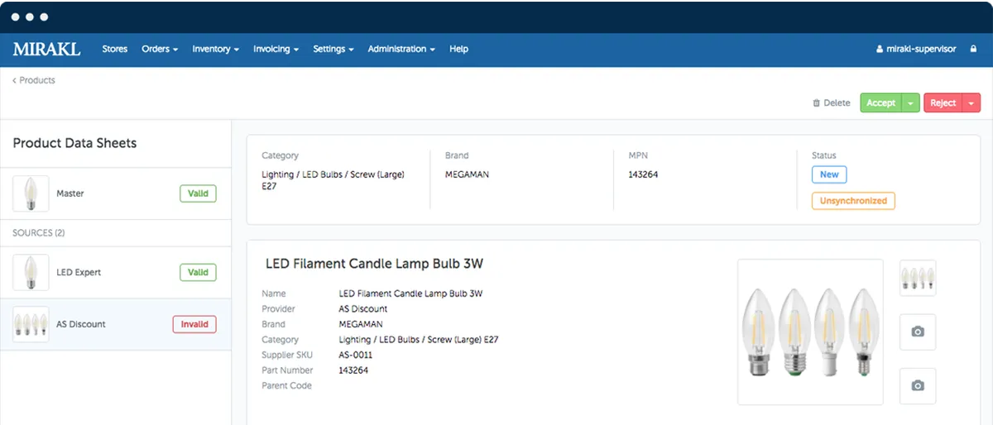
Task: Expand the Orders dropdown menu
Action: click(x=160, y=49)
